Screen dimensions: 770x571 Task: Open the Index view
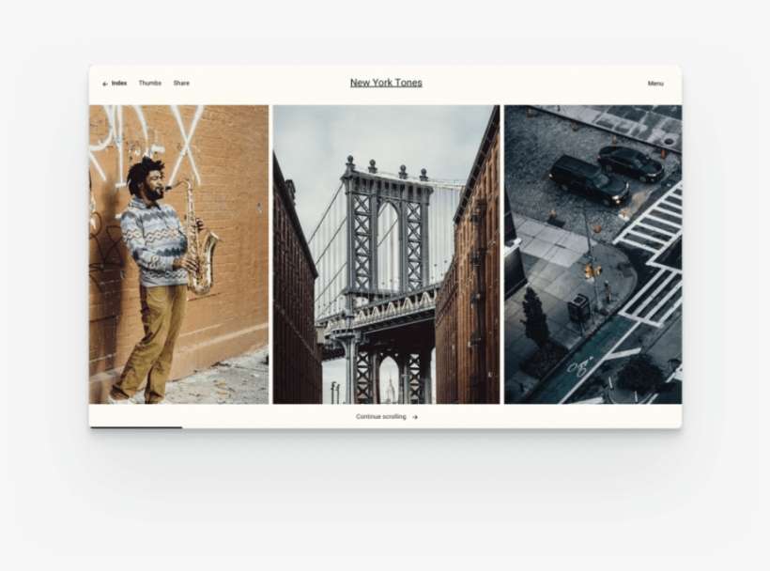pos(119,84)
